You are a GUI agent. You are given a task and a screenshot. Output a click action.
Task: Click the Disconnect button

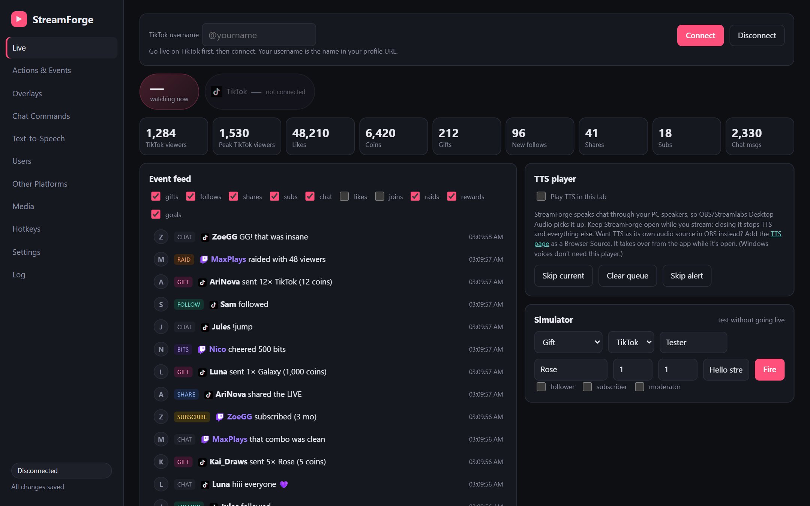tap(757, 35)
